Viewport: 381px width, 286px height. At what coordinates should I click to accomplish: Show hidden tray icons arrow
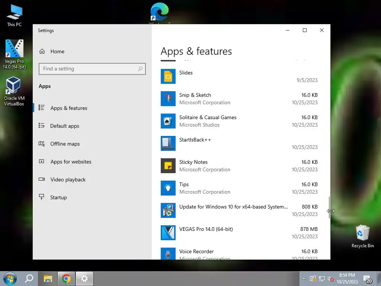pyautogui.click(x=304, y=279)
